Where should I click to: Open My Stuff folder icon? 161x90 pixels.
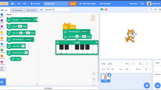tap(142, 4)
